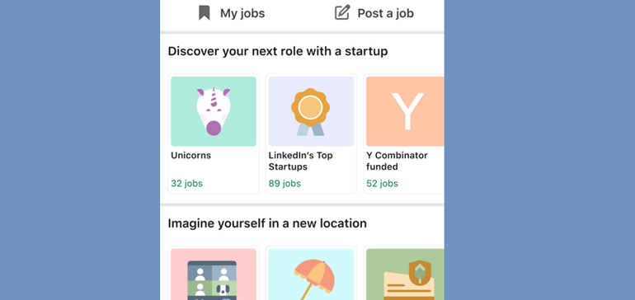
Task: Click the Post a job pencil icon
Action: (341, 13)
